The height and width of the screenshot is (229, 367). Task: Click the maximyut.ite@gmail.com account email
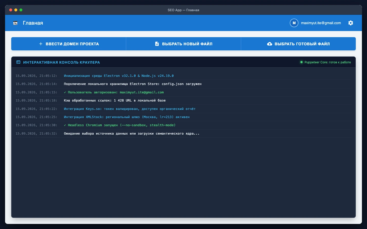[321, 23]
